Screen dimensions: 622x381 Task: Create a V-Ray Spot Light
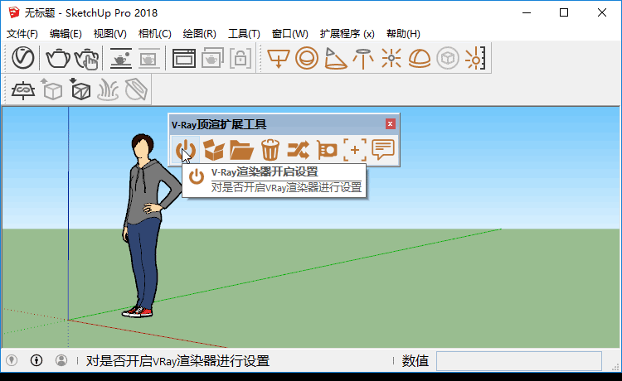335,58
